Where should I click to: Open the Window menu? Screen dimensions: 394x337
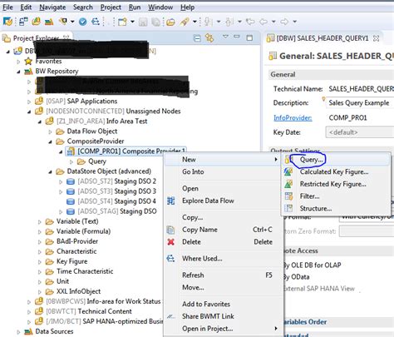[x=160, y=7]
